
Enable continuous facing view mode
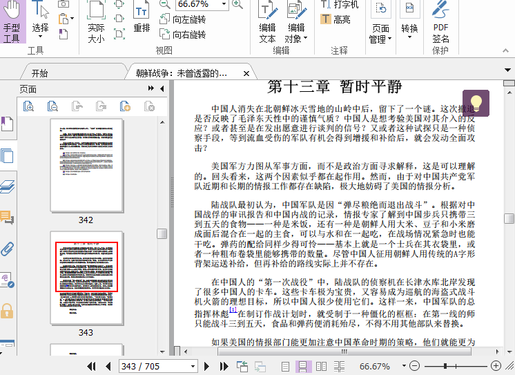coord(339,366)
